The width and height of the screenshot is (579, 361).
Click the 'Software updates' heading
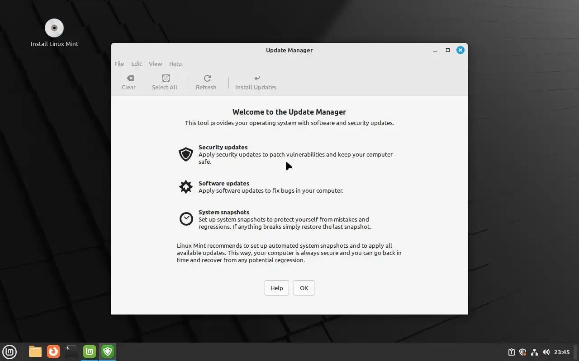pyautogui.click(x=224, y=183)
